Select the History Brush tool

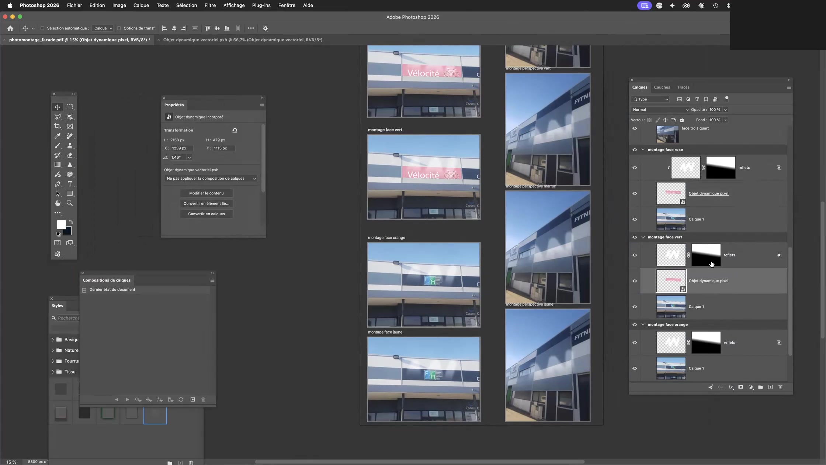[x=58, y=155]
